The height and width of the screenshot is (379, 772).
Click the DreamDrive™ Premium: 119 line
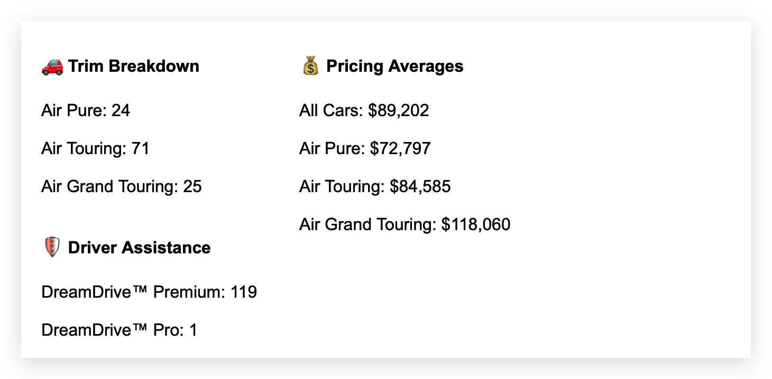pos(149,292)
